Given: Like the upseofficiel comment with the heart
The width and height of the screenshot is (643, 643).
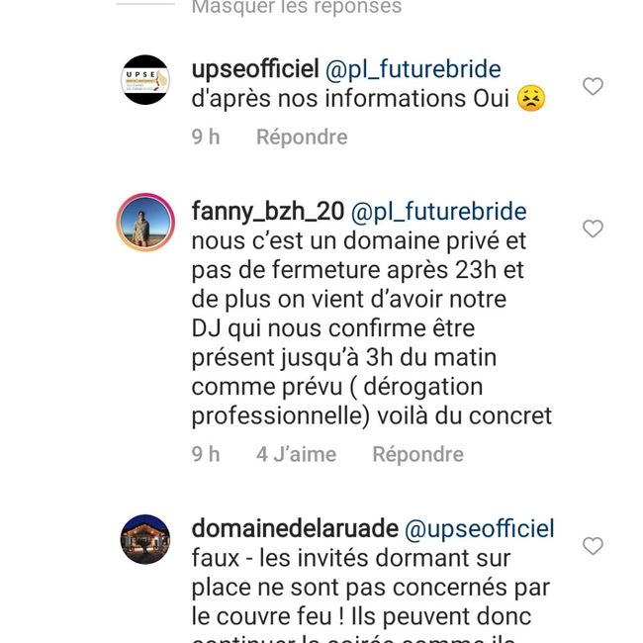Looking at the screenshot, I should coord(593,86).
